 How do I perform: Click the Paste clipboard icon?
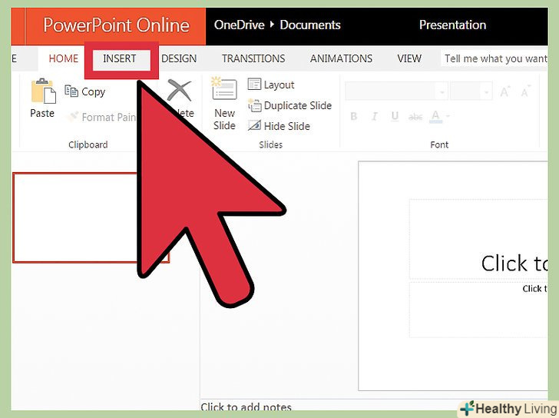click(43, 91)
